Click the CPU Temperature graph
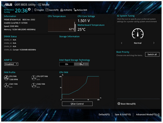 coord(62,25)
